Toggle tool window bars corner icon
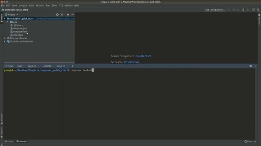 point(2,144)
